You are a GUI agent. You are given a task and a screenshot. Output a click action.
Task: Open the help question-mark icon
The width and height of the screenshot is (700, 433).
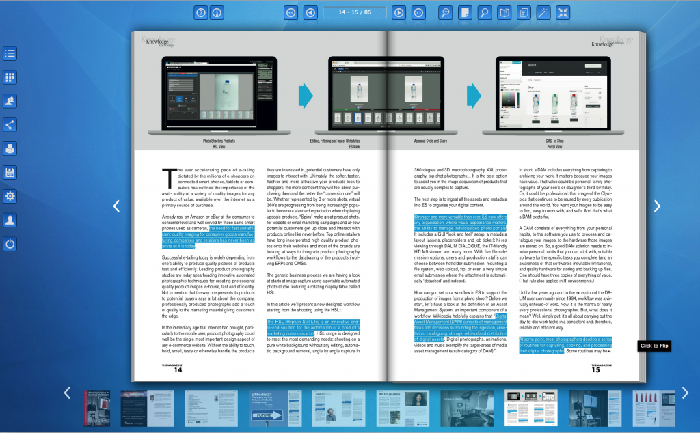tap(201, 12)
